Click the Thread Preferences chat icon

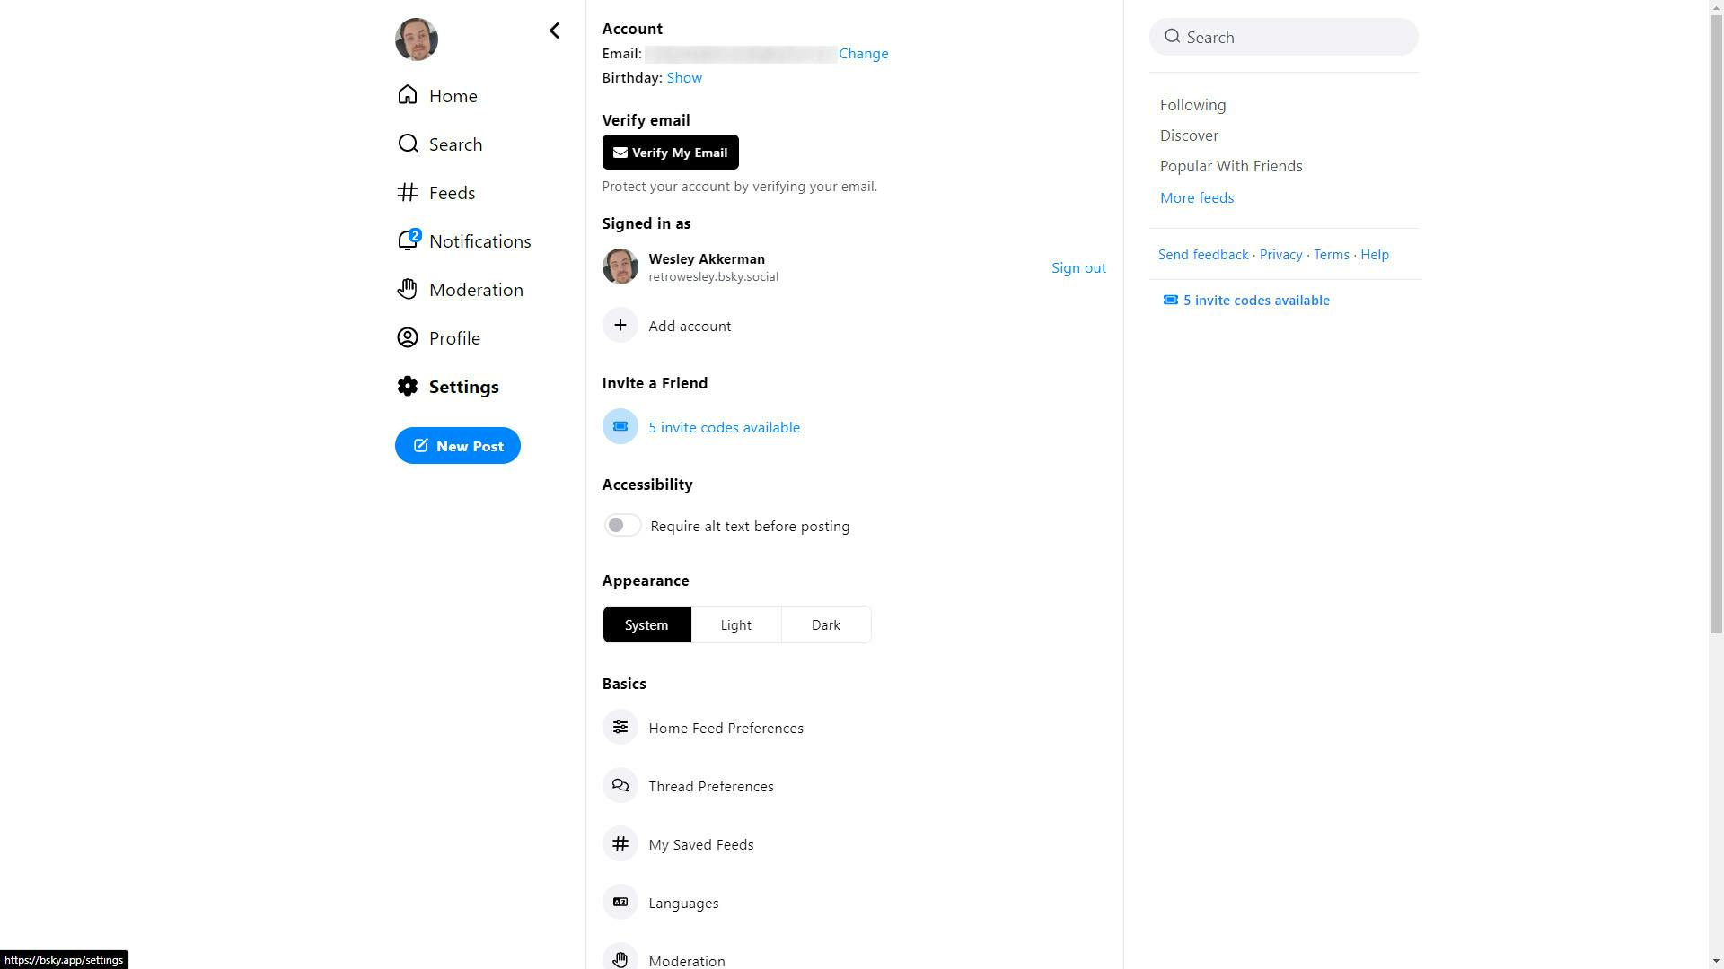click(620, 785)
